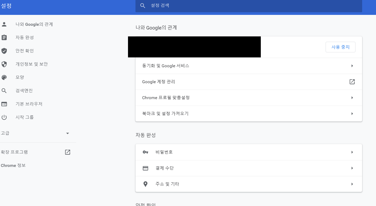Open 검색엔진 sidebar item

tap(24, 91)
